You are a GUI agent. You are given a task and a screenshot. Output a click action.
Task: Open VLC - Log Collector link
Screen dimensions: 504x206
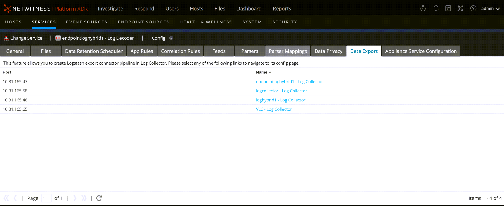coord(274,109)
